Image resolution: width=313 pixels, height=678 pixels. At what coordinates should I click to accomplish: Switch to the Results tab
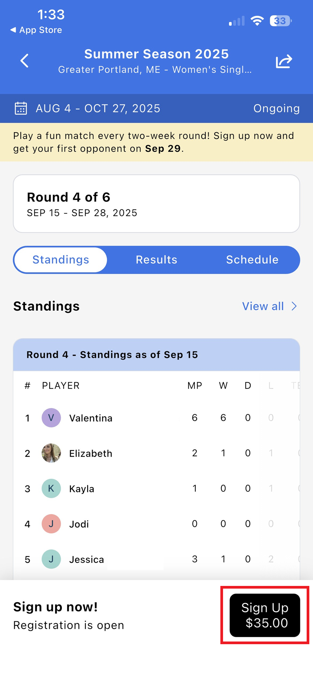pyautogui.click(x=156, y=259)
